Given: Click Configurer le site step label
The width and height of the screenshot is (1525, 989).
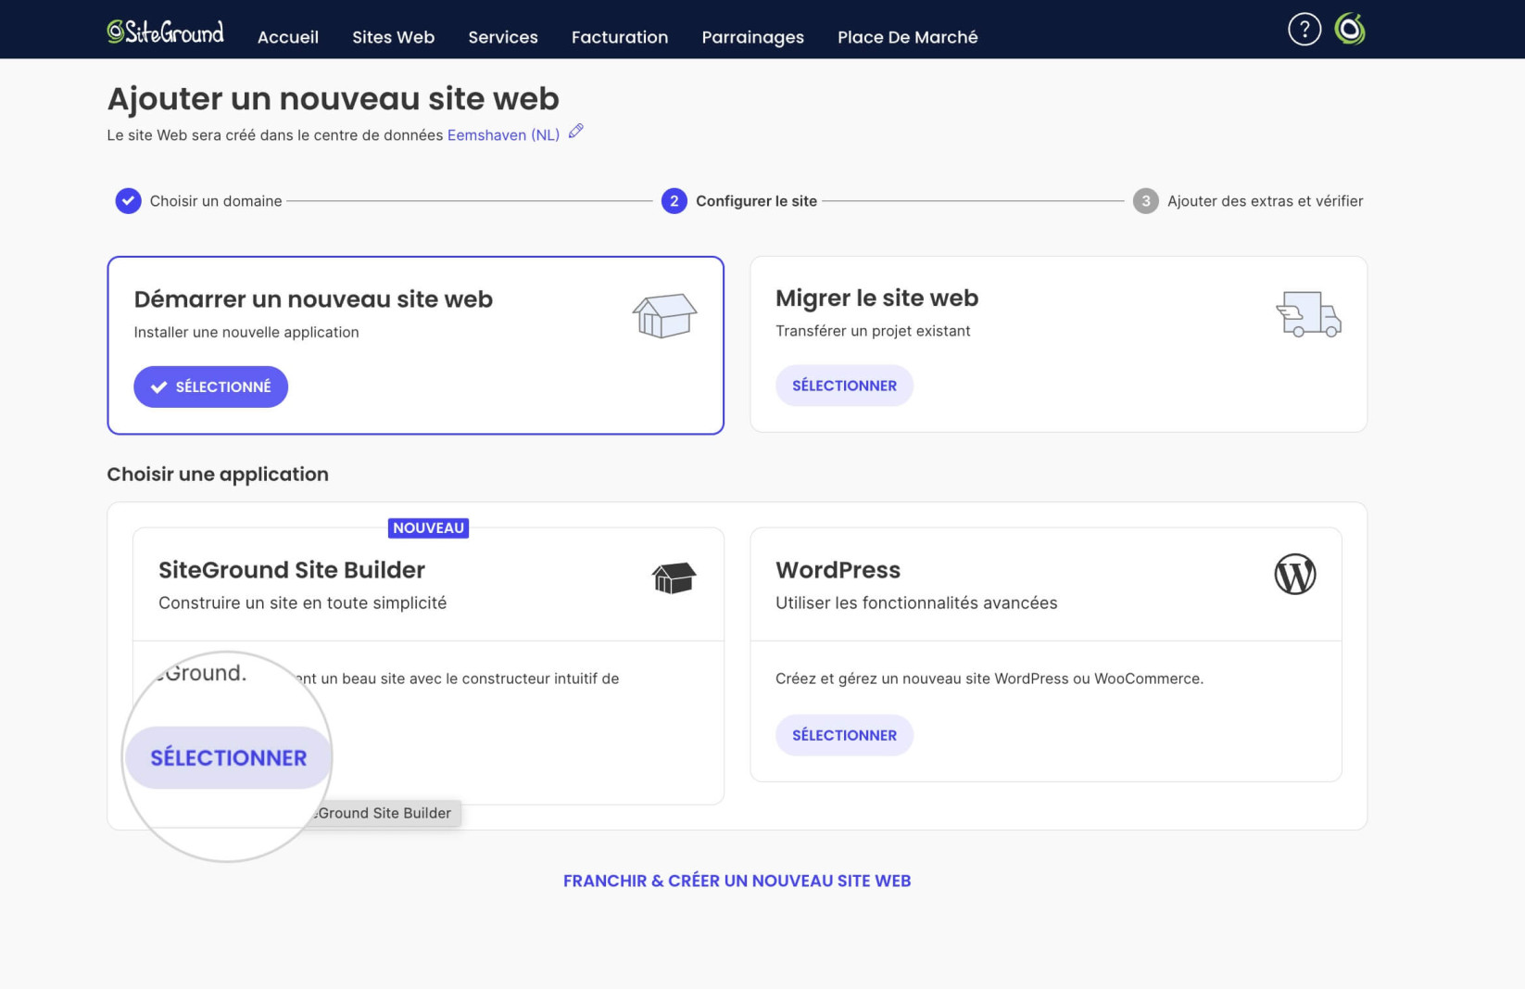Looking at the screenshot, I should tap(756, 201).
